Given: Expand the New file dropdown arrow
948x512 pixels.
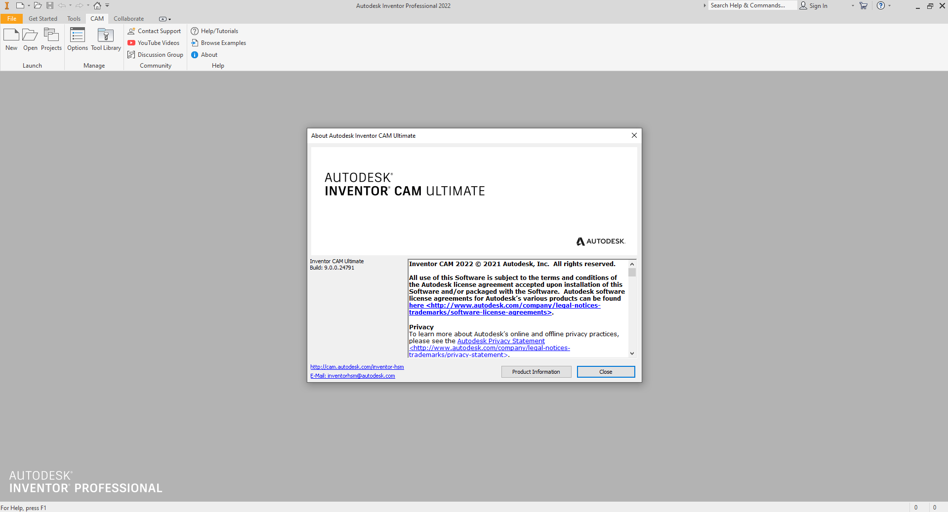Looking at the screenshot, I should 29,5.
